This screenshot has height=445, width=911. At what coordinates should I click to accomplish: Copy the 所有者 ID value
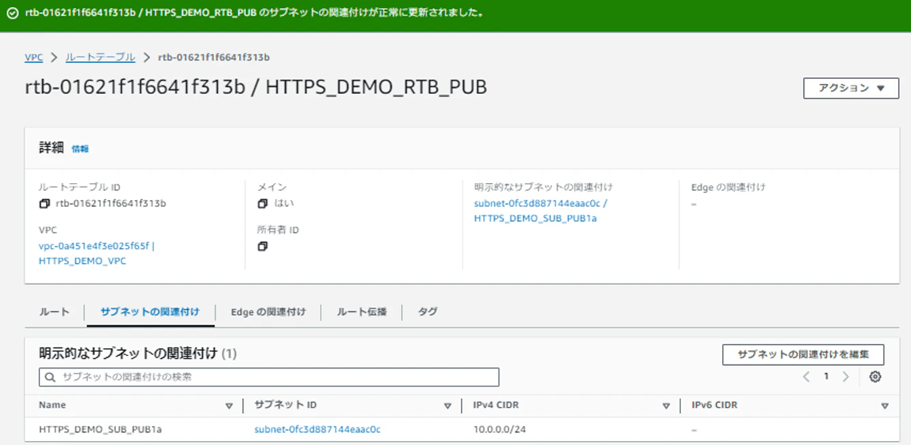click(263, 246)
